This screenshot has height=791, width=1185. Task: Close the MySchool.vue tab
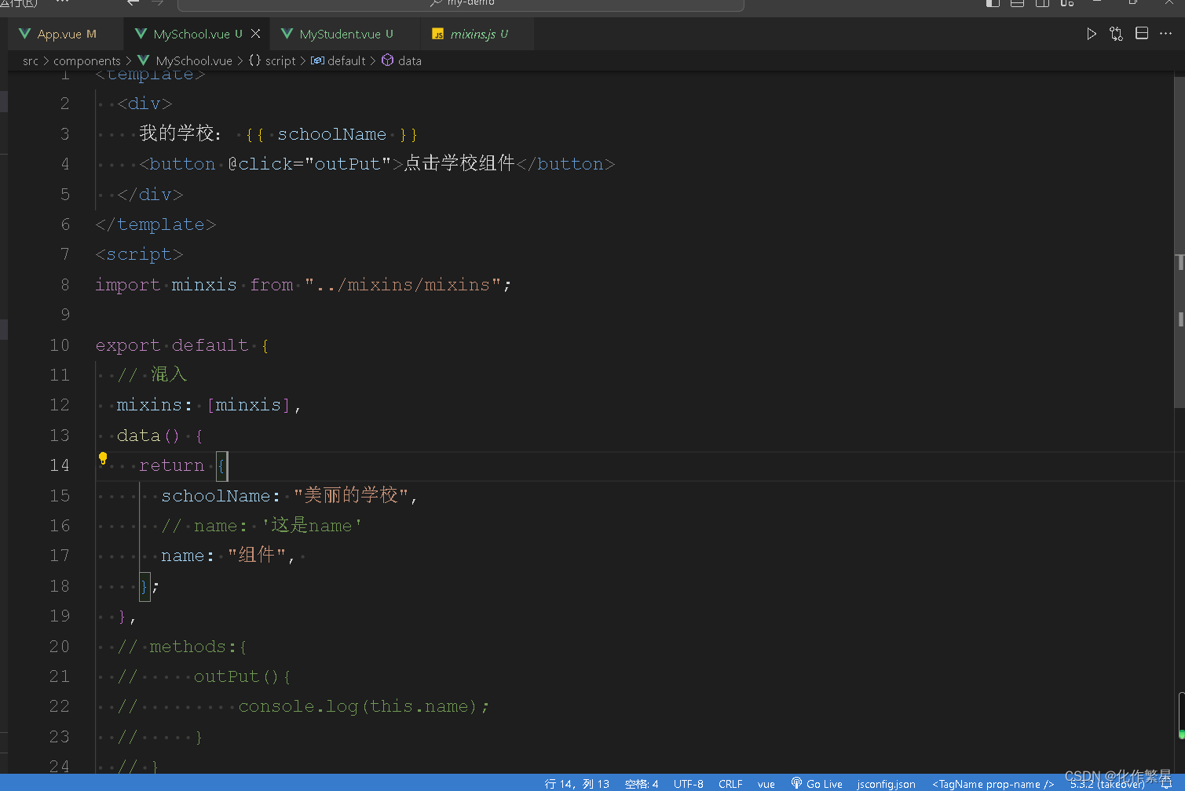pyautogui.click(x=255, y=34)
